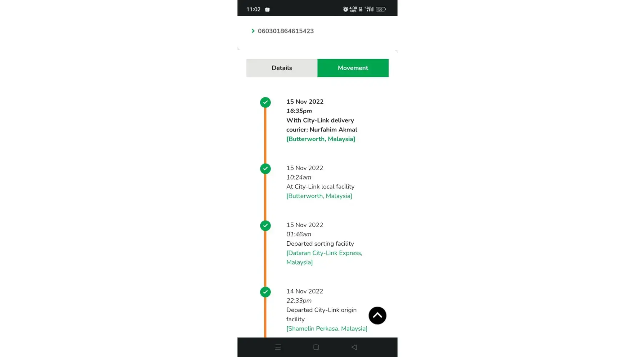The width and height of the screenshot is (635, 357).
Task: Switch to the Details tab
Action: pyautogui.click(x=282, y=68)
